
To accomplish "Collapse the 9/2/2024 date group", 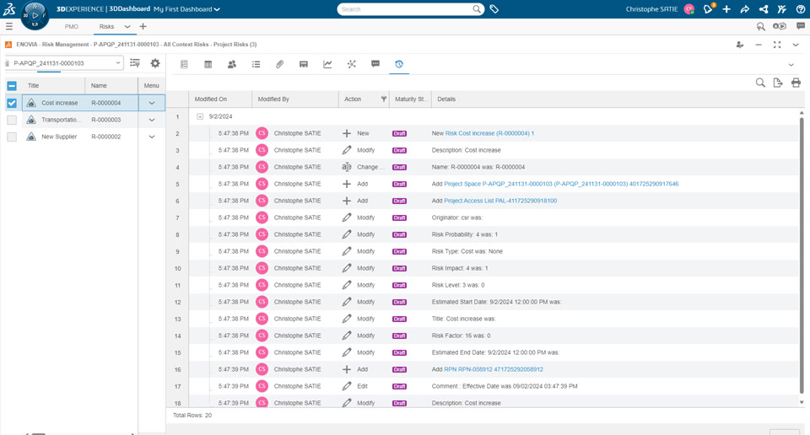I will 200,116.
